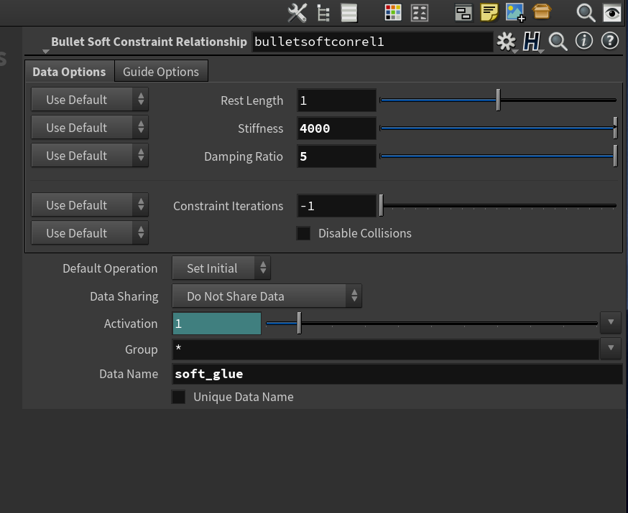
Task: Enable the Disable Collisions checkbox
Action: [x=303, y=233]
